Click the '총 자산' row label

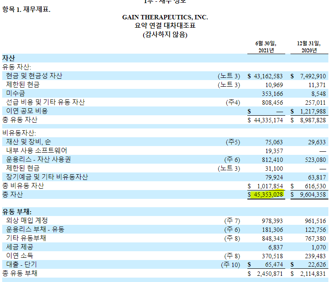click(x=12, y=194)
